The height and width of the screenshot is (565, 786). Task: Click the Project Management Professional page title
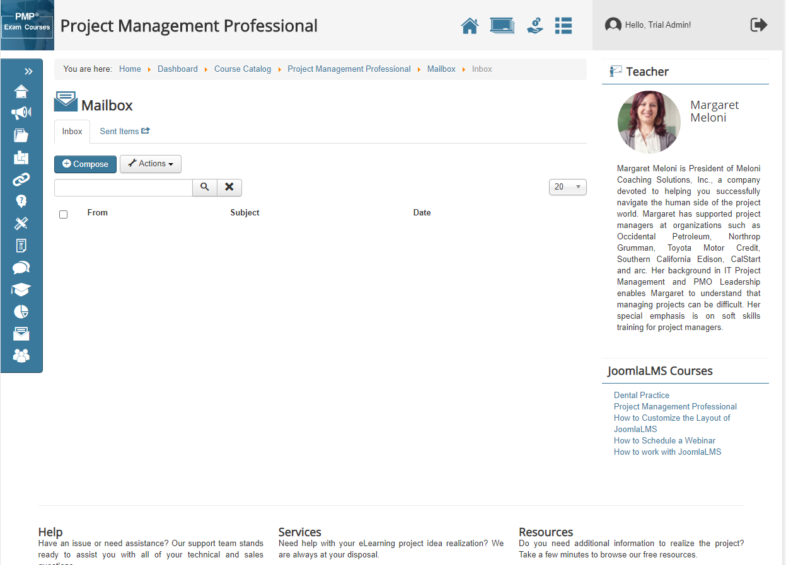(x=189, y=26)
